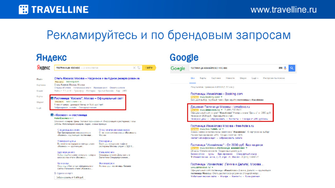Expand arrow after www.izmailovo.ru/ in the Izmailovo.ru ad
The image size is (335, 188).
pyautogui.click(x=222, y=110)
